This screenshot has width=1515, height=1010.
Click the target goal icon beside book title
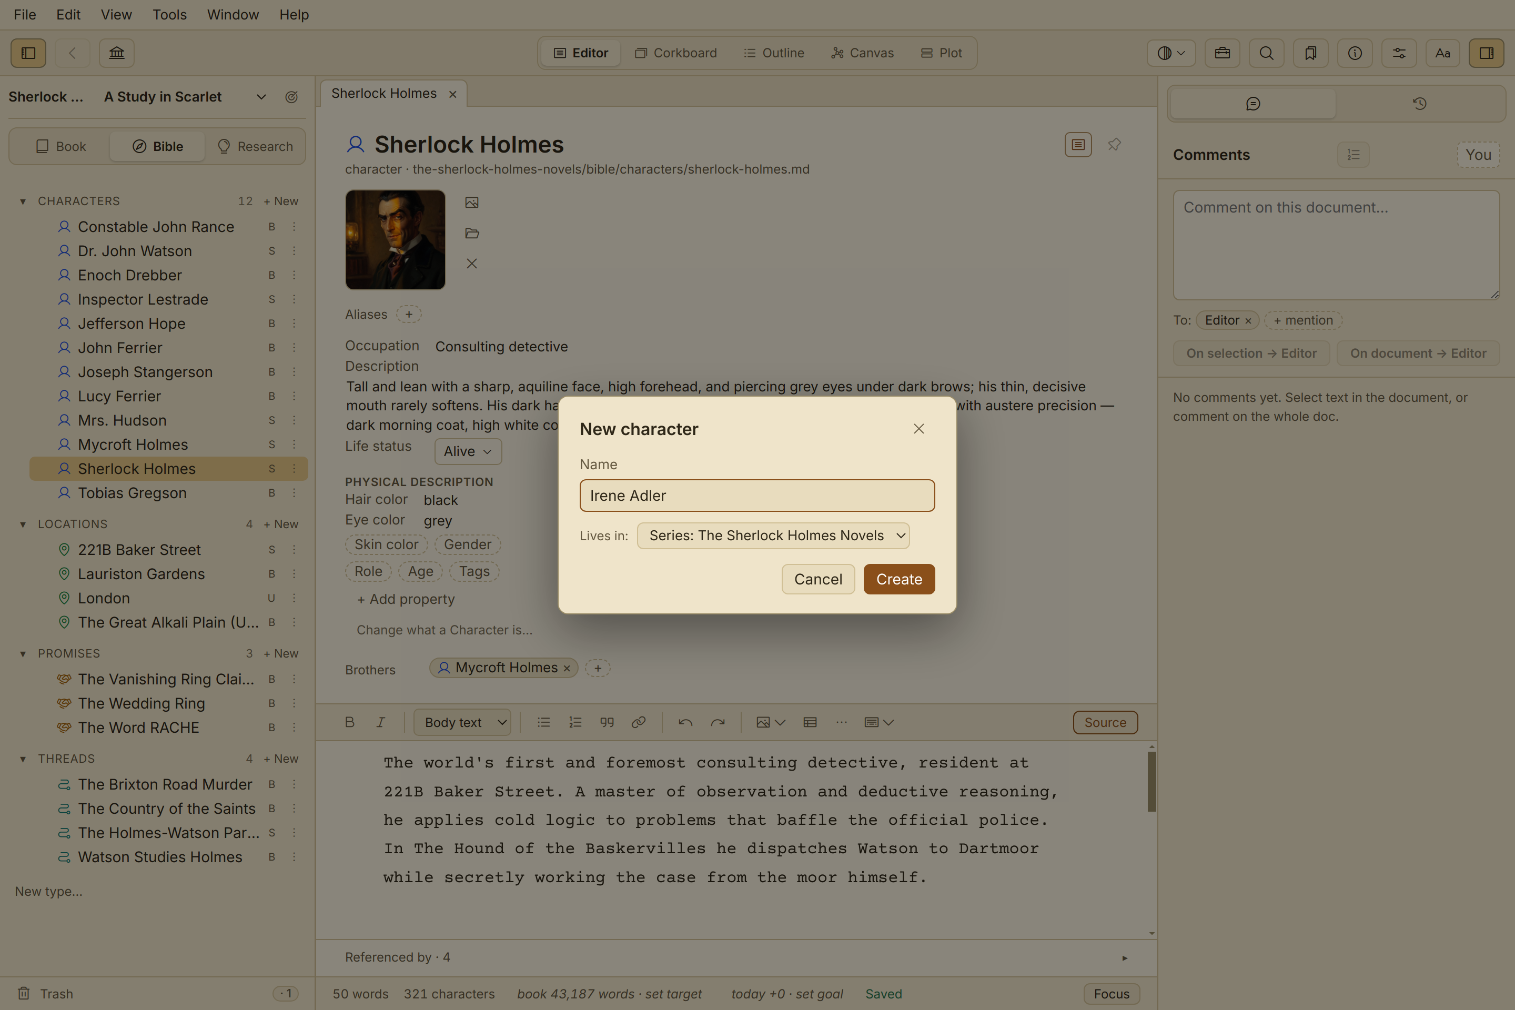(291, 97)
